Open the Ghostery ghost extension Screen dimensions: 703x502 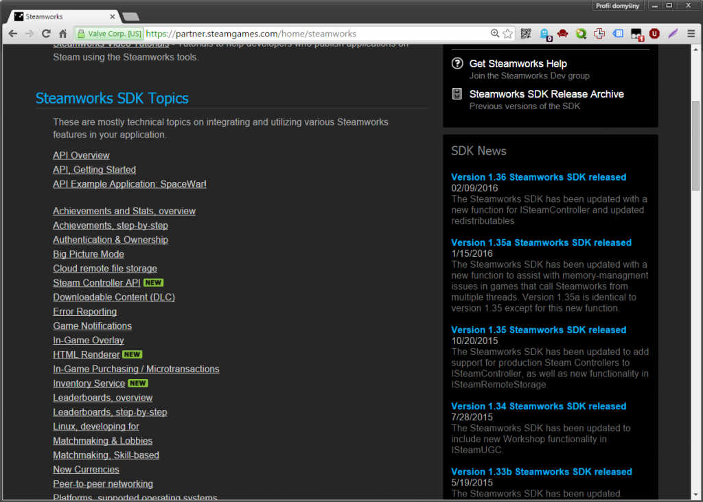point(544,34)
